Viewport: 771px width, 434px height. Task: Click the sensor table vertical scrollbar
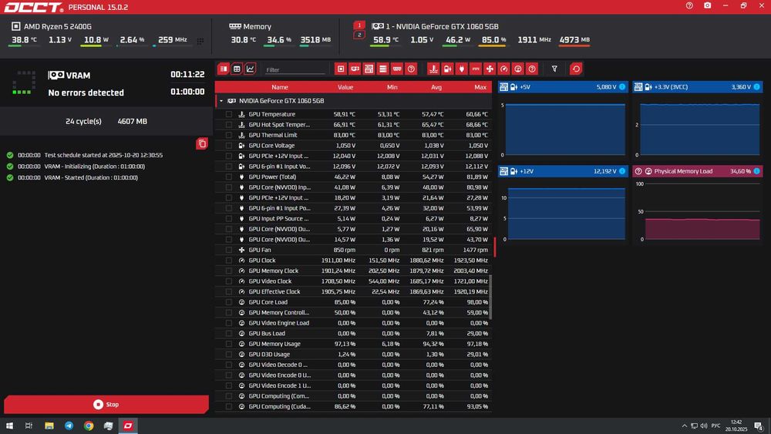pos(490,297)
